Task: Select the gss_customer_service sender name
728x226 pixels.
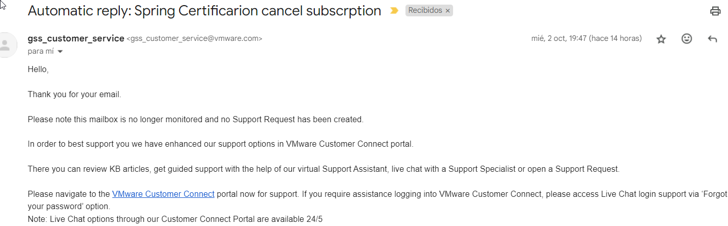Action: point(76,38)
